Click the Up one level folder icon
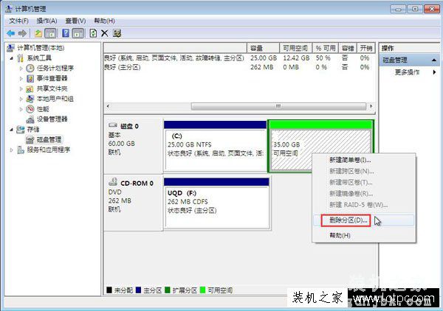The image size is (443, 311). (x=38, y=34)
